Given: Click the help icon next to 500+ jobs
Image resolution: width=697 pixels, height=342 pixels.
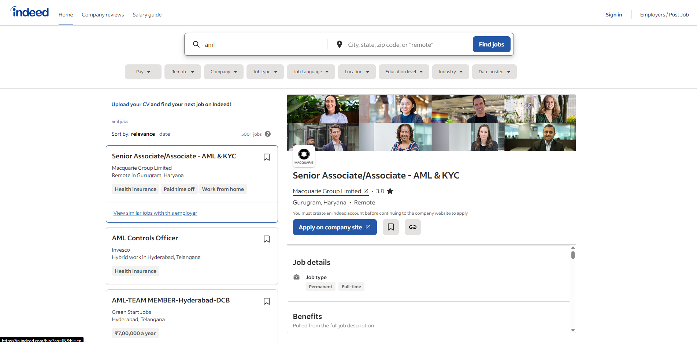Looking at the screenshot, I should point(268,134).
